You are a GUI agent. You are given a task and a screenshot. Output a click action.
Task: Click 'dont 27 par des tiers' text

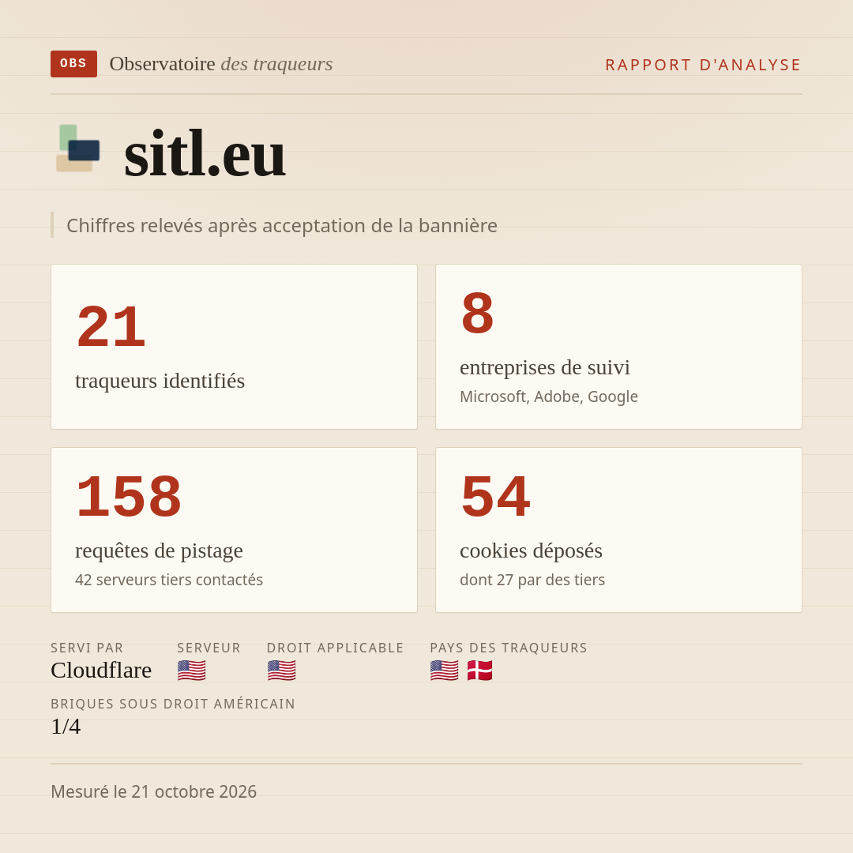pyautogui.click(x=532, y=580)
